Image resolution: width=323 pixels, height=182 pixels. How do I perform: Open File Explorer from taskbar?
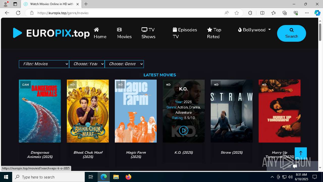click(x=116, y=177)
